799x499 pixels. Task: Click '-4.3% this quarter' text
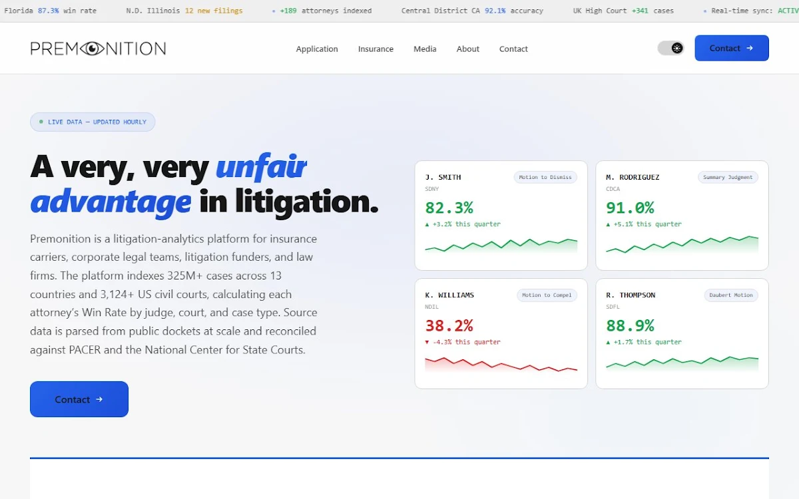[x=463, y=342]
